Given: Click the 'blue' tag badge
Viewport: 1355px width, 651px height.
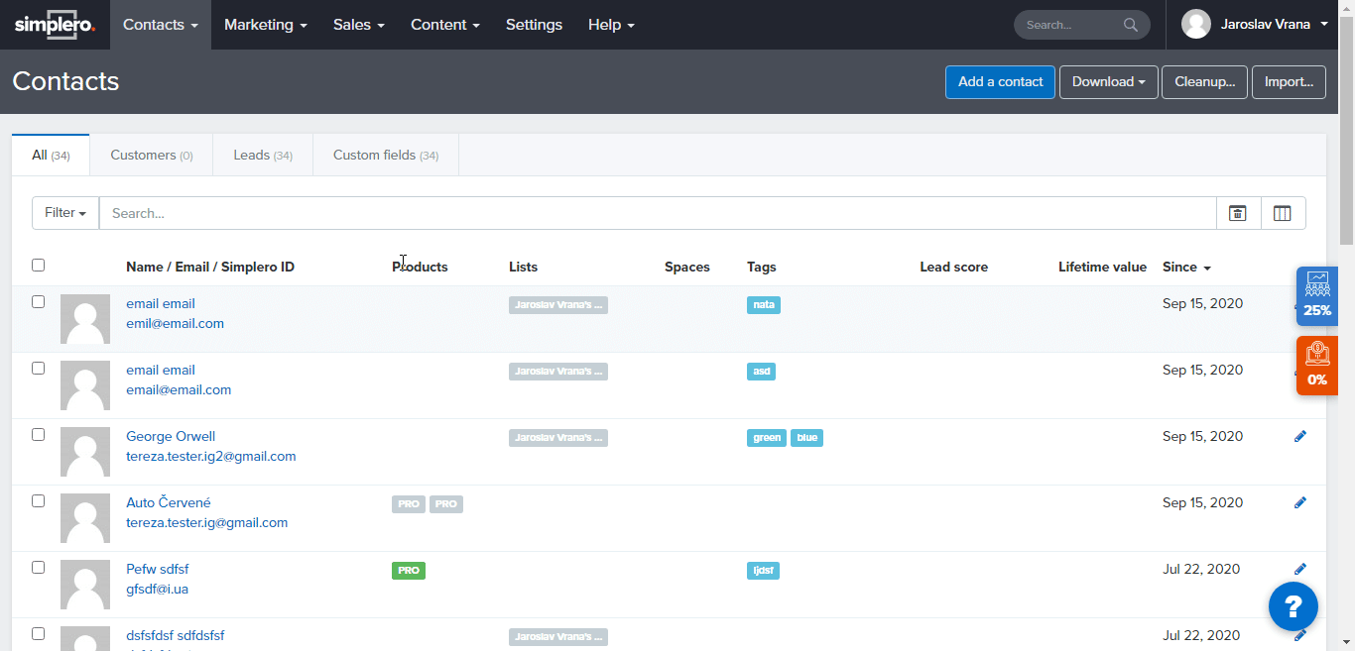Looking at the screenshot, I should [806, 438].
